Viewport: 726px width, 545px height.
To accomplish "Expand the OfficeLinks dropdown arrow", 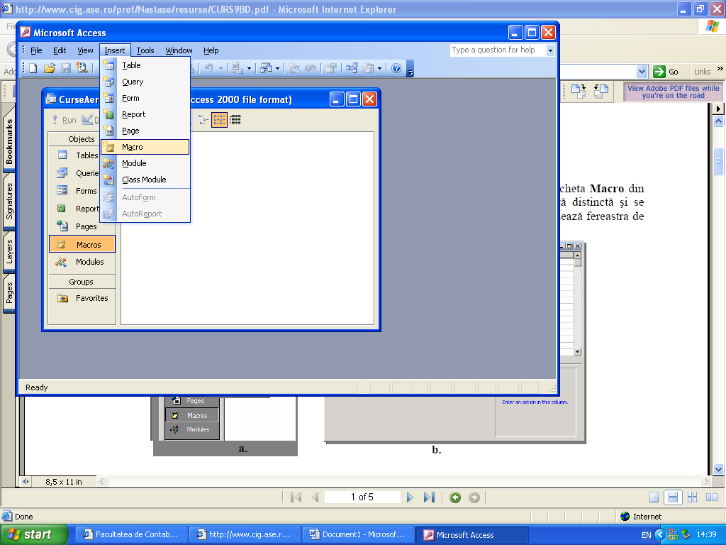I will tap(249, 69).
